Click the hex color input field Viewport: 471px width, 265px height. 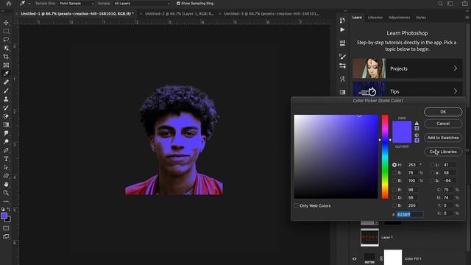click(410, 214)
